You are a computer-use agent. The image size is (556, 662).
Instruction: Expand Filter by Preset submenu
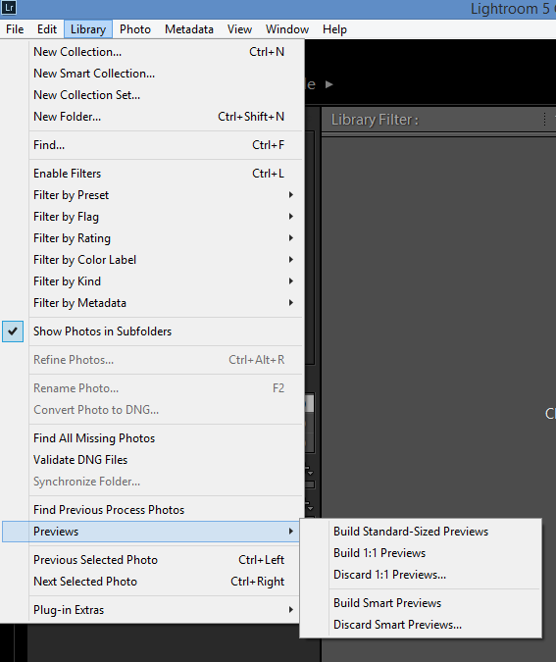tap(152, 195)
